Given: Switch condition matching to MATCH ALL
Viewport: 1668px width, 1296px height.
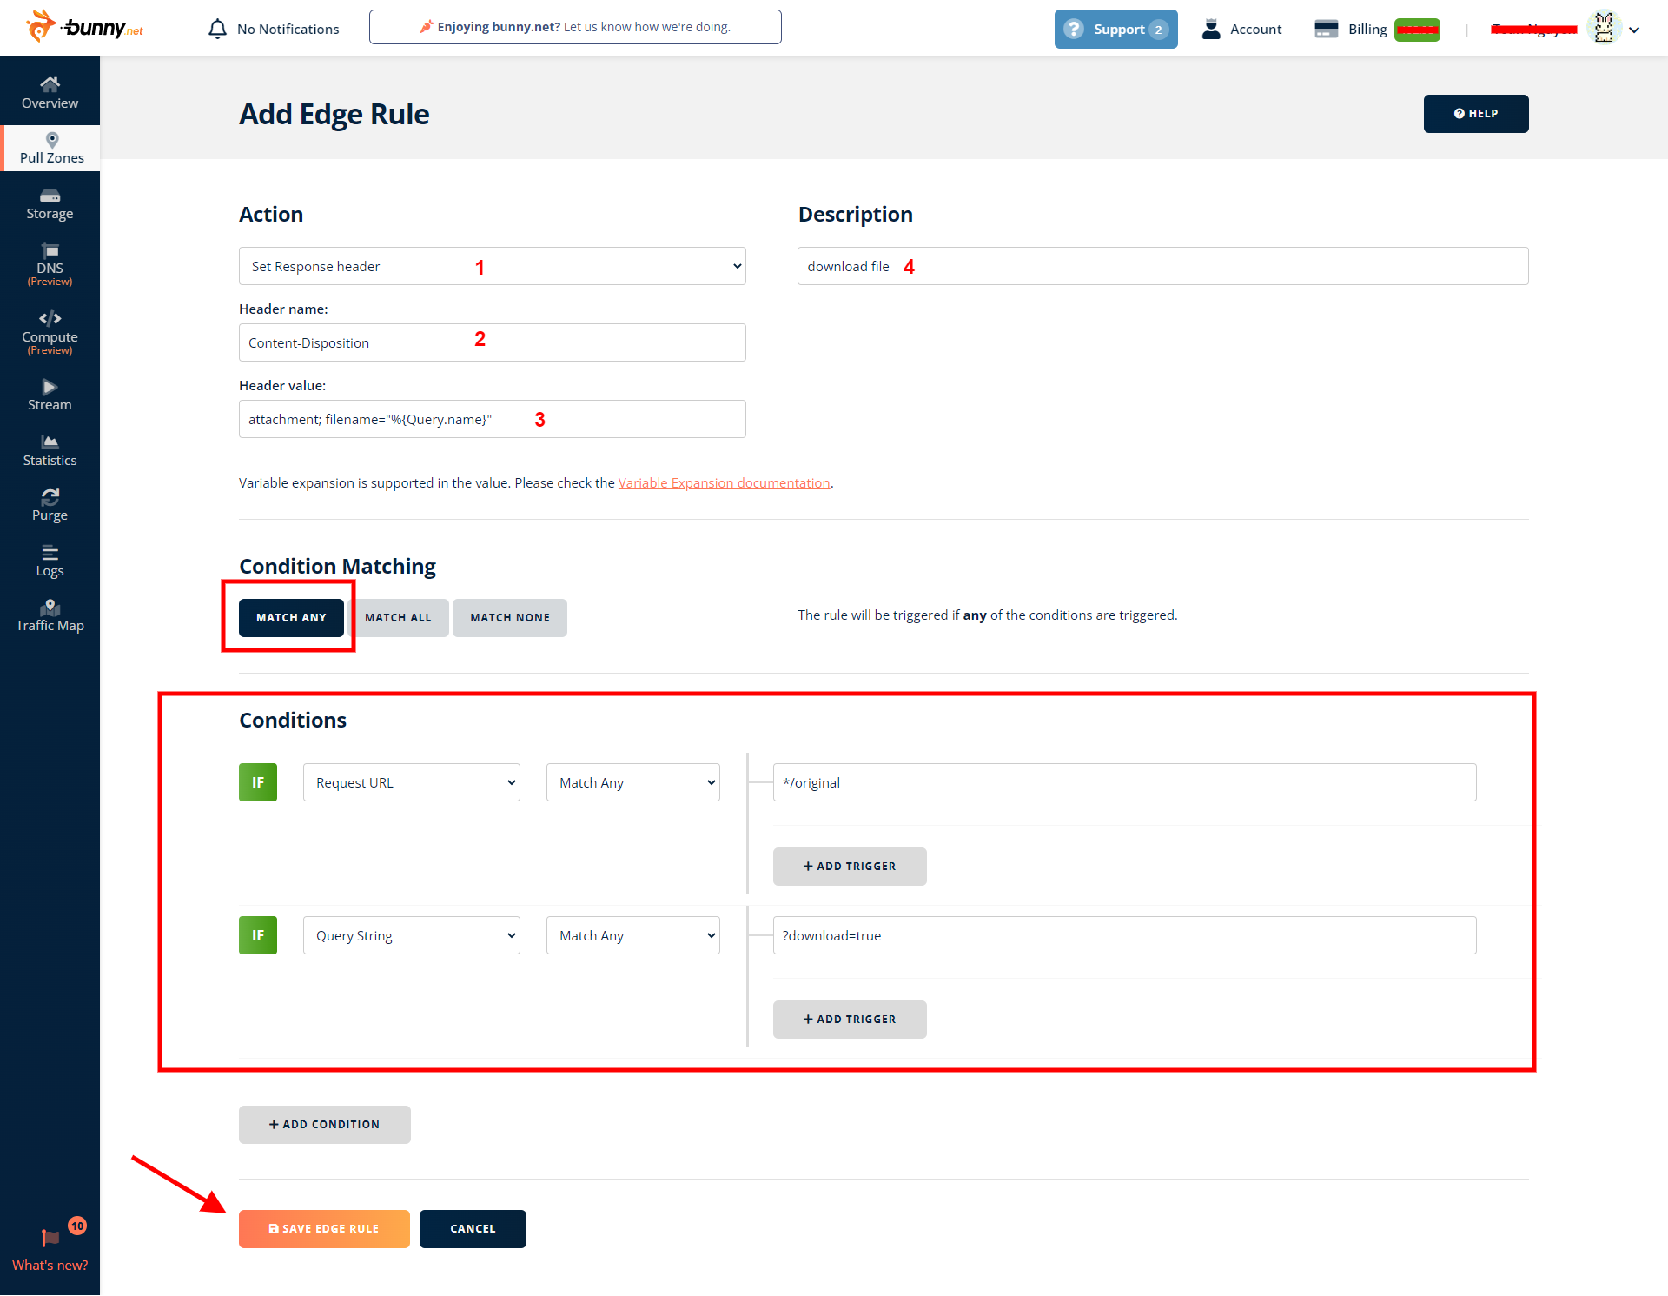Looking at the screenshot, I should (398, 617).
